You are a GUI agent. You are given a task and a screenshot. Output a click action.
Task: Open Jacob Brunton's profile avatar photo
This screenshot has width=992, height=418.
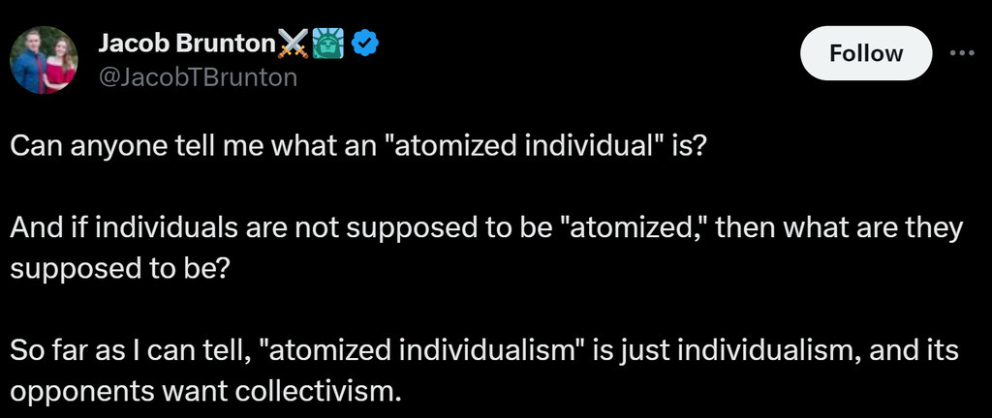coord(44,60)
